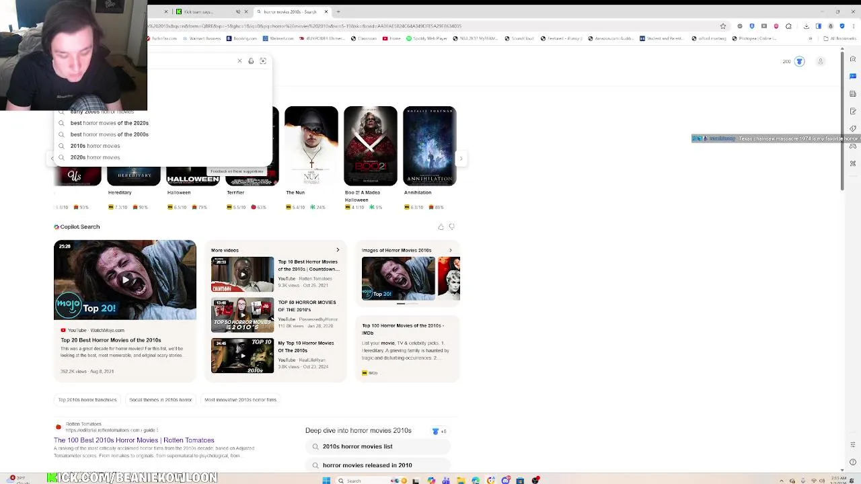Search 2010s horror movies list suggestion
The image size is (861, 484).
377,446
